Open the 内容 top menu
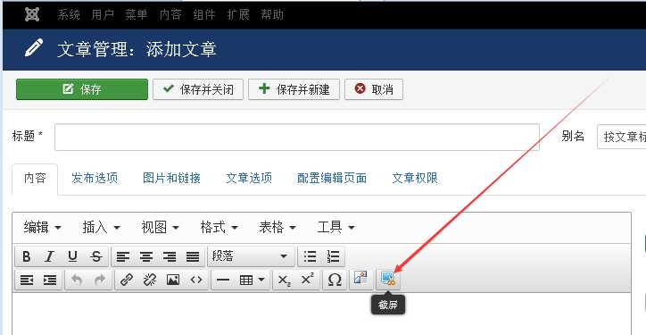 click(x=170, y=14)
